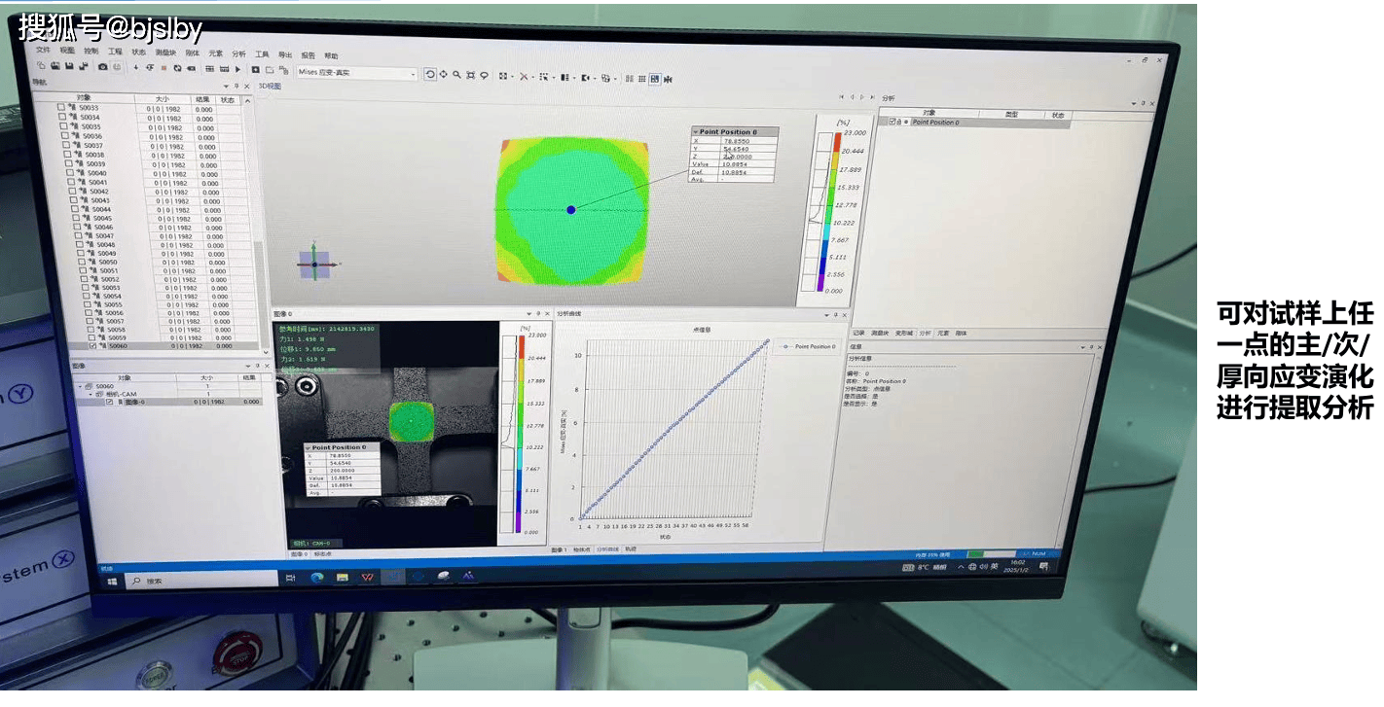Open the 导出 menu
The image size is (1384, 707).
point(285,55)
